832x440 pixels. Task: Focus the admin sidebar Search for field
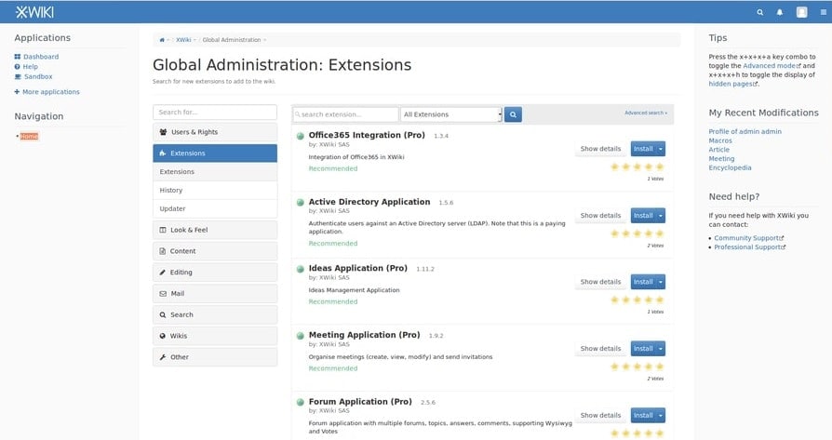pos(215,113)
